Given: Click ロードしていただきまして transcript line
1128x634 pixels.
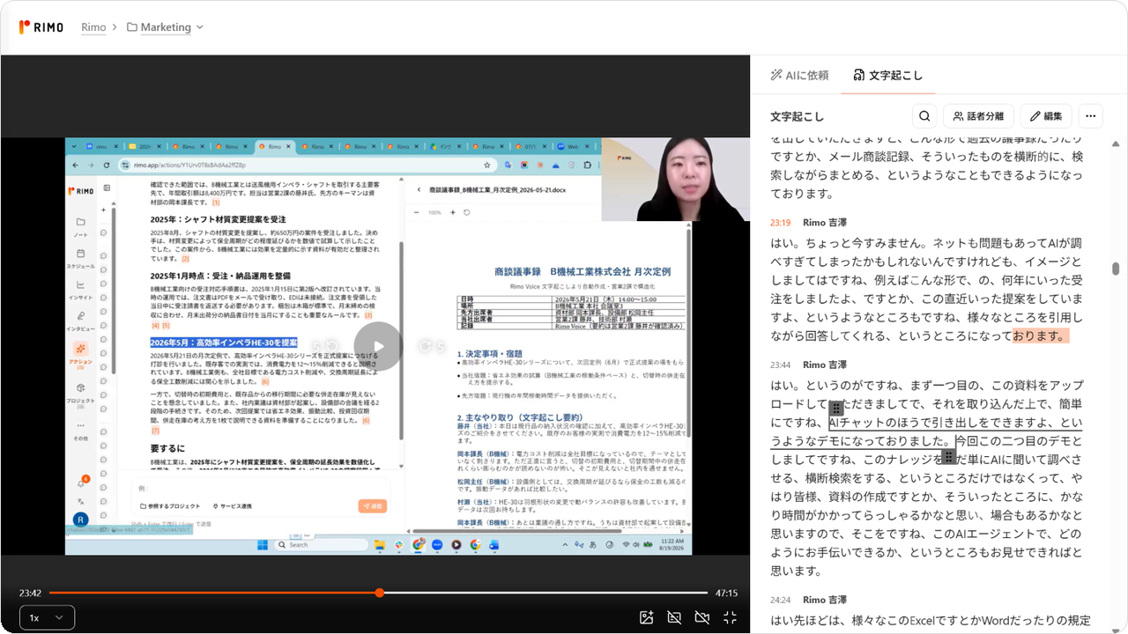Looking at the screenshot, I should [926, 404].
